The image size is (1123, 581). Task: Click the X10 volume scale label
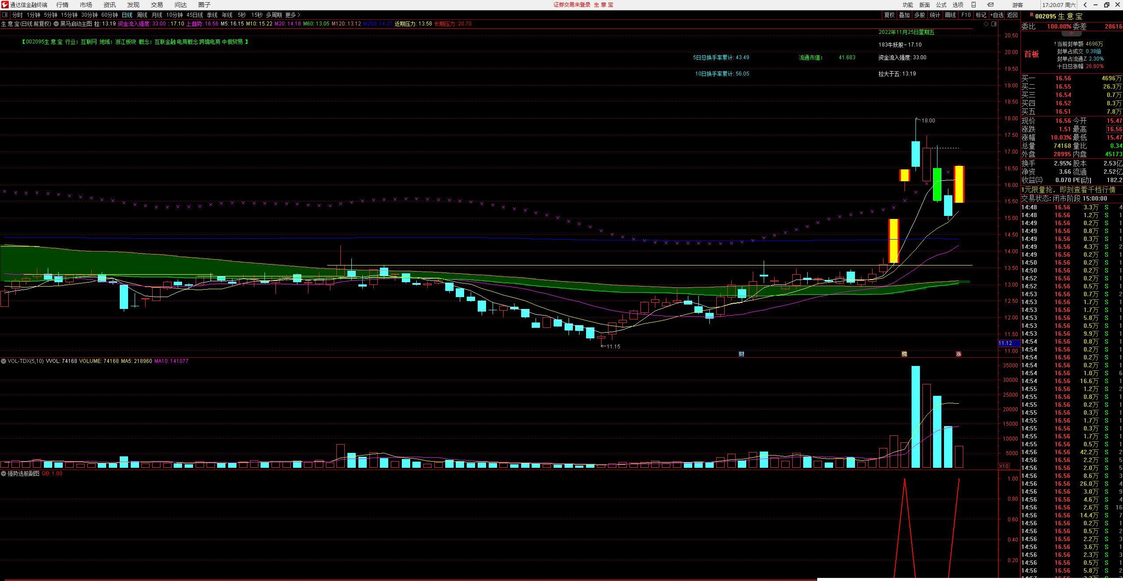tap(1004, 466)
